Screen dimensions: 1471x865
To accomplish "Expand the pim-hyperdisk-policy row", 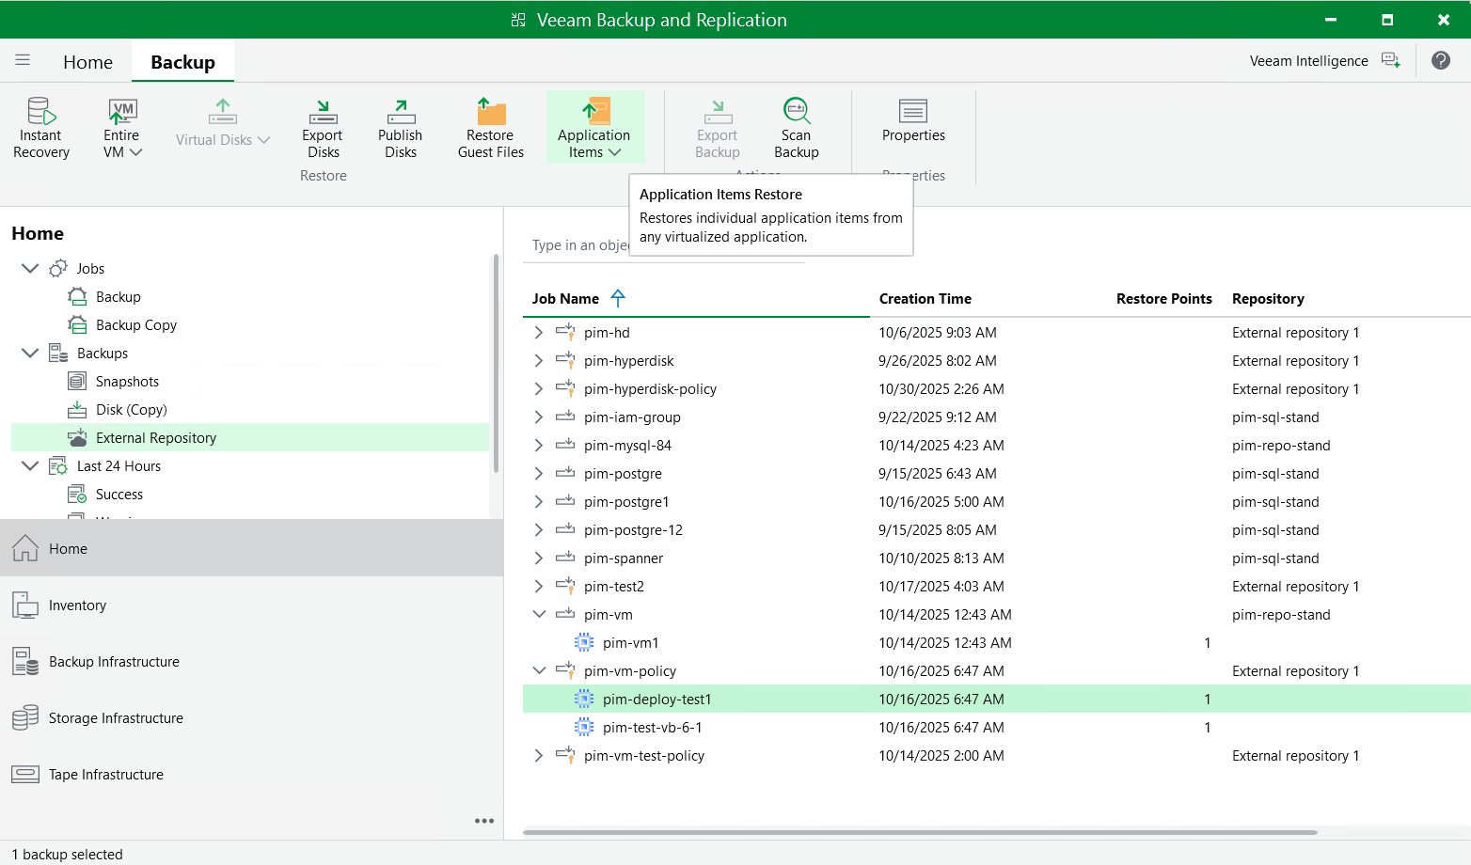I will [538, 389].
